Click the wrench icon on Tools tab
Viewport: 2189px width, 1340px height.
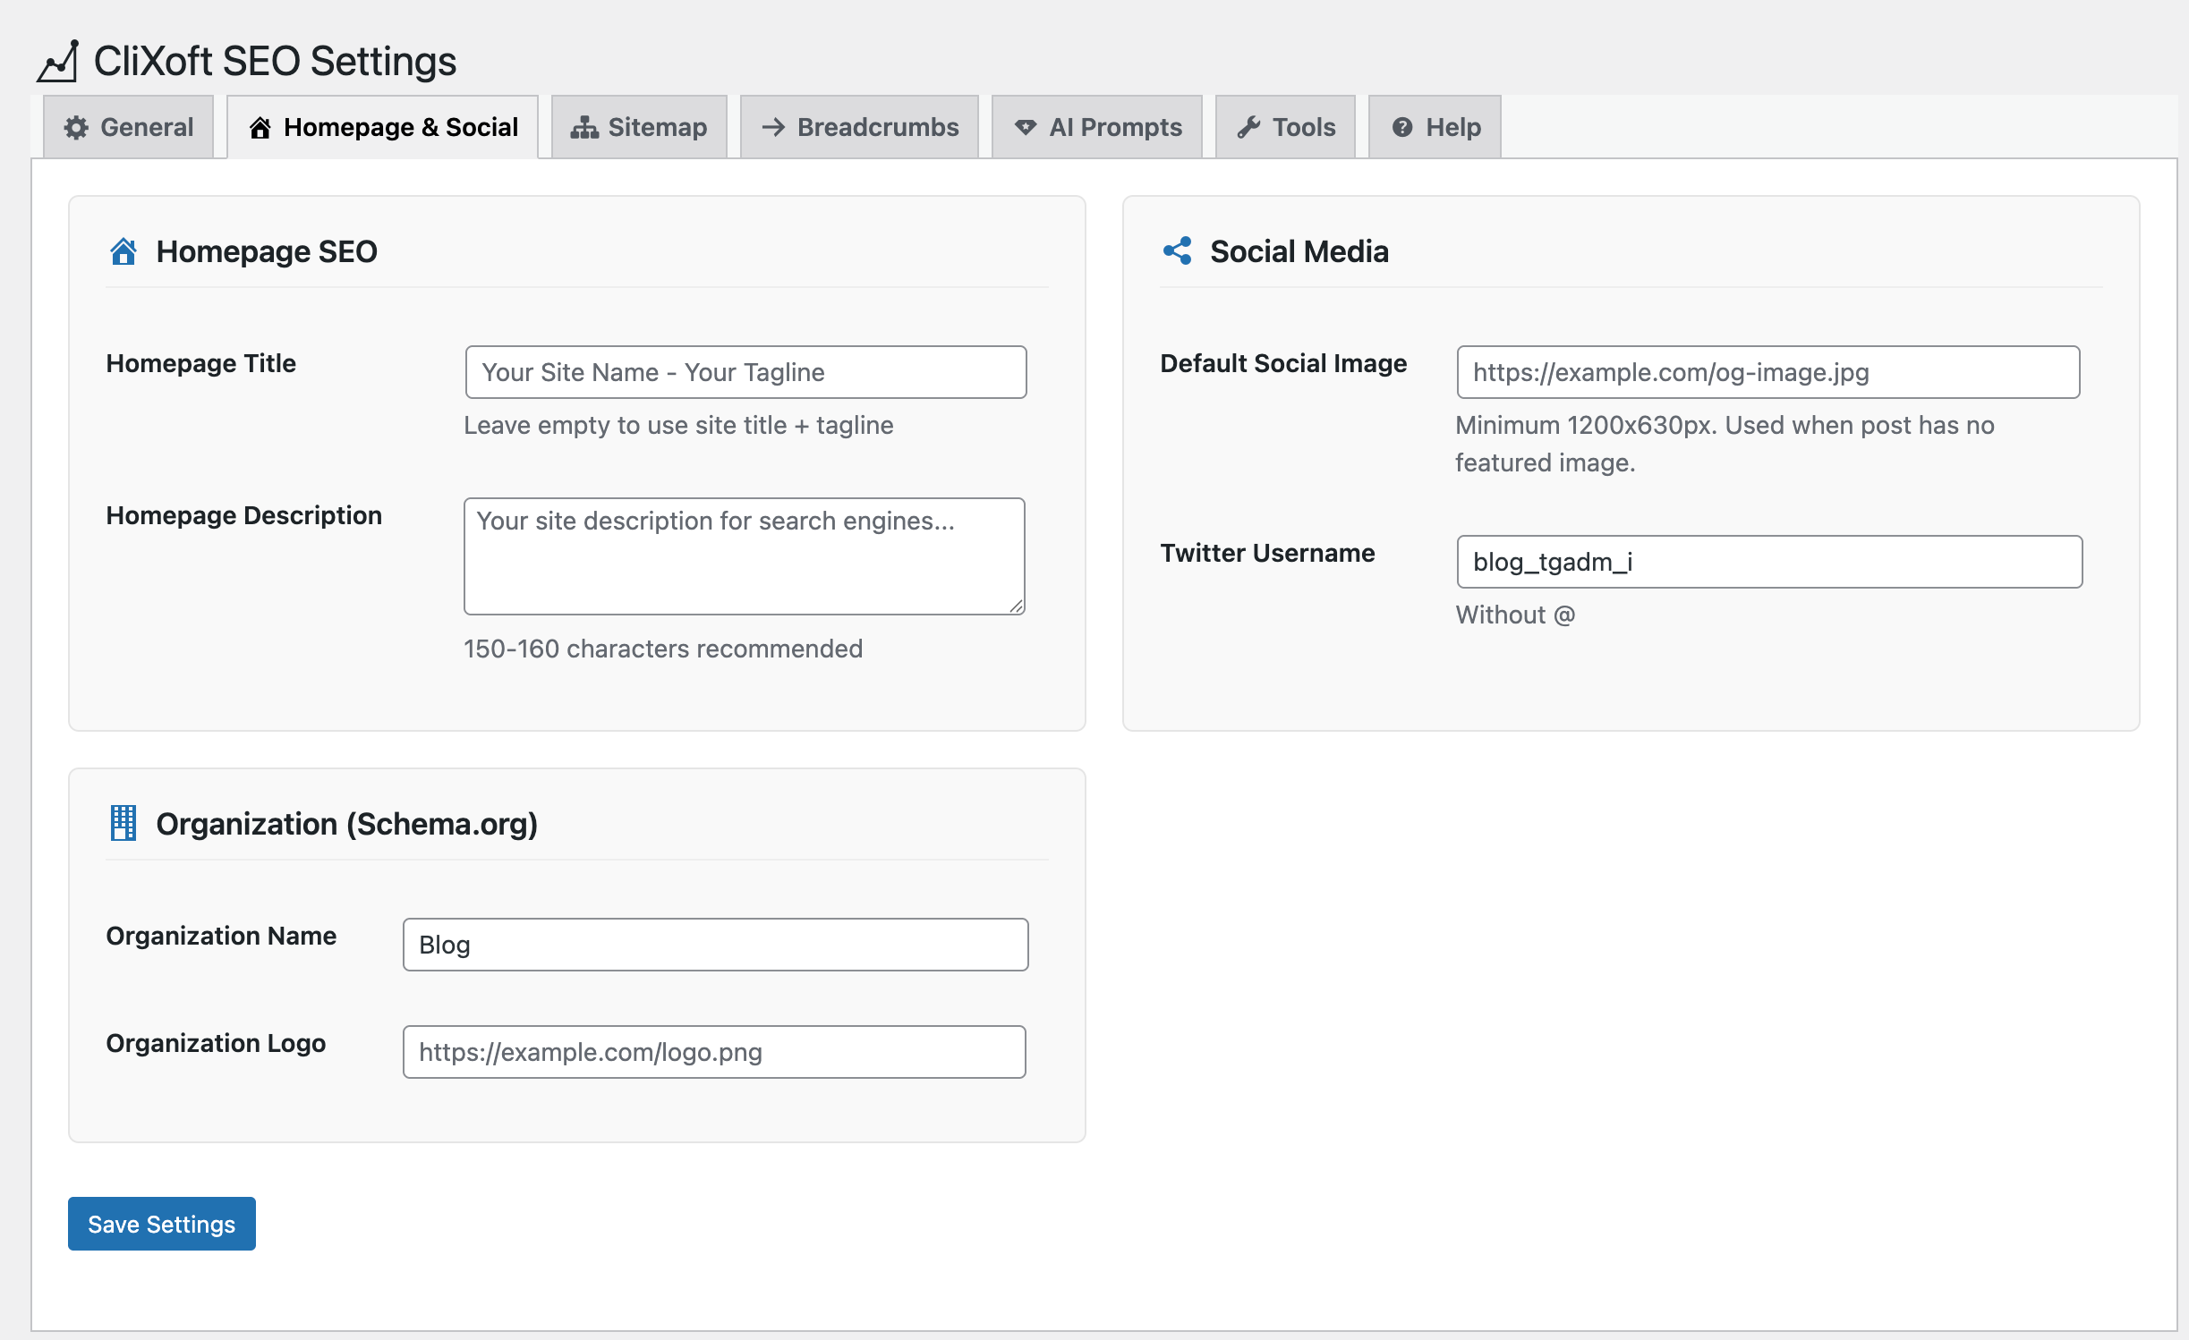(1248, 128)
